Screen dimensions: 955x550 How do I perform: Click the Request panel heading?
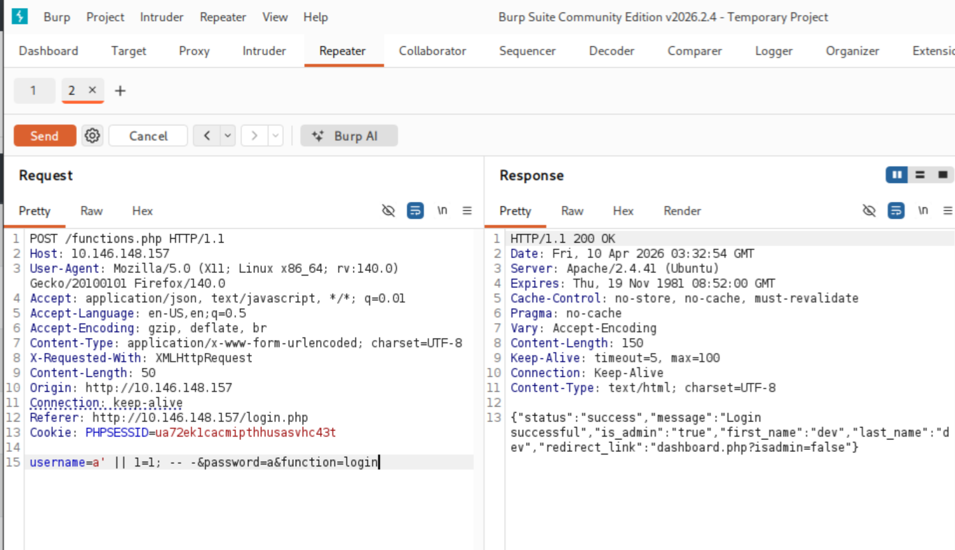click(46, 176)
